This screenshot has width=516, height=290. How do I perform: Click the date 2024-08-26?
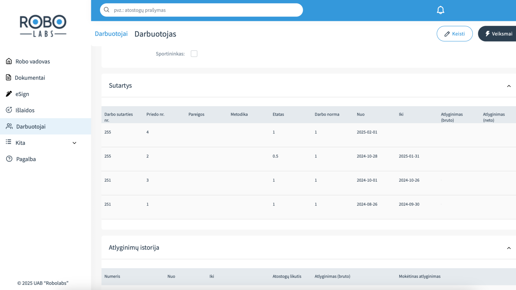pos(367,204)
